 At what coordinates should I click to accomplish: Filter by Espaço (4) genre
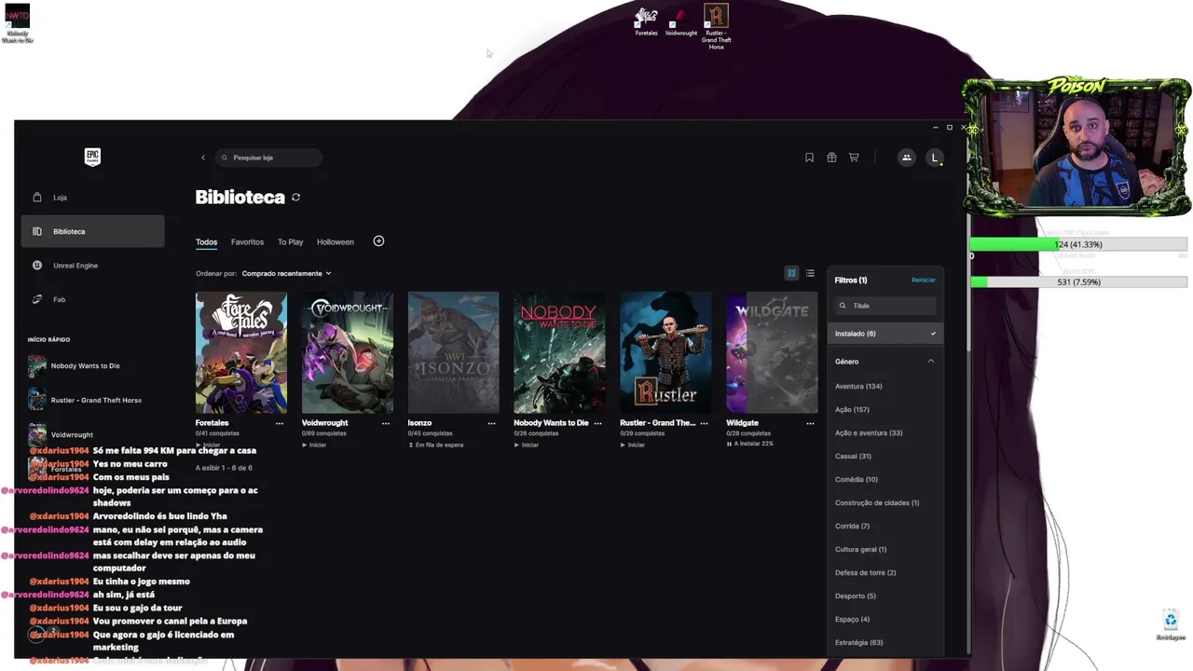click(x=852, y=619)
